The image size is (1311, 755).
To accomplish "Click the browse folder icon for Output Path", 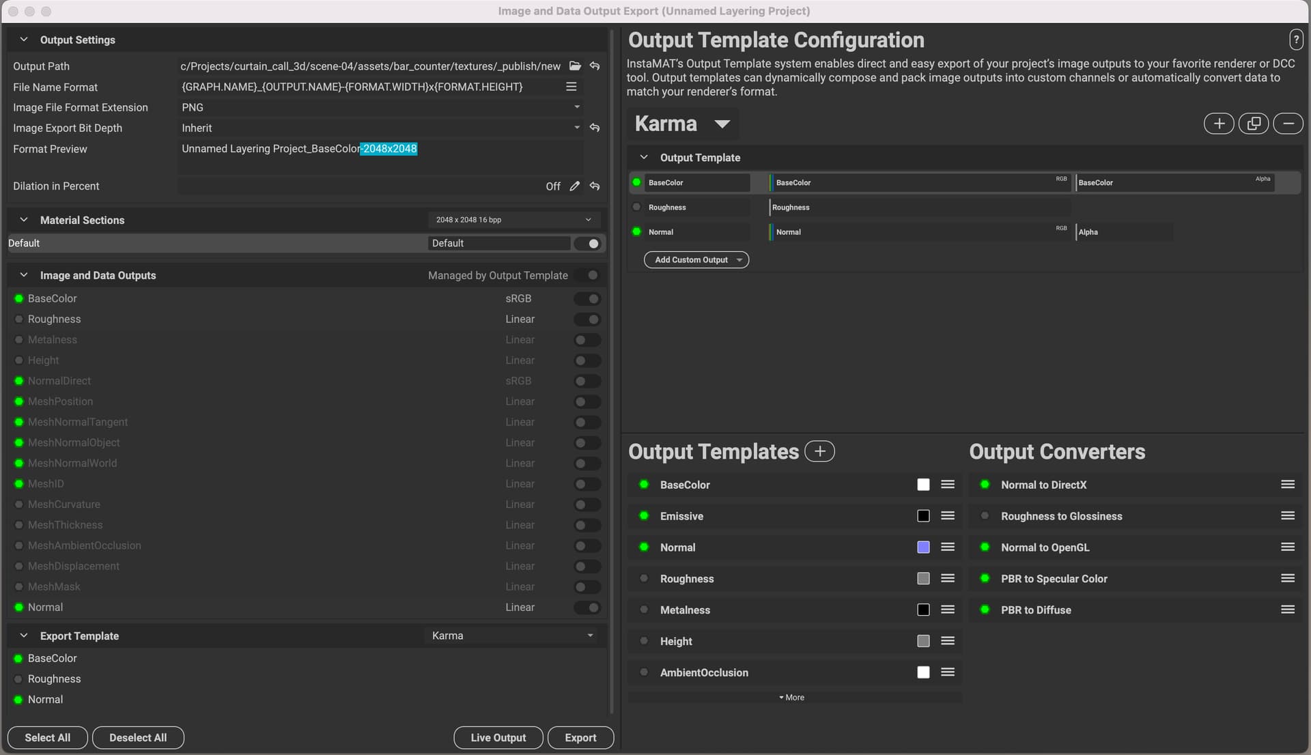I will pos(575,66).
